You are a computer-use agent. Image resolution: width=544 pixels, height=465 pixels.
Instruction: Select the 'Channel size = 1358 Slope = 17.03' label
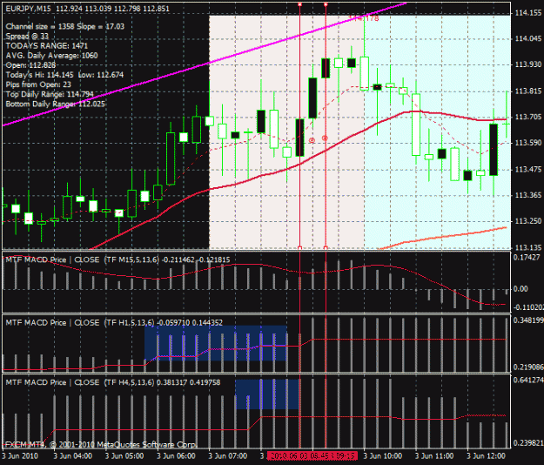[x=65, y=27]
